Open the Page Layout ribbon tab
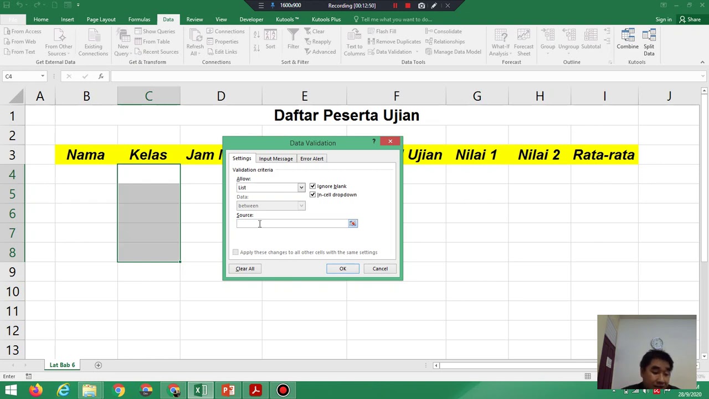Viewport: 709px width, 399px height. click(101, 19)
